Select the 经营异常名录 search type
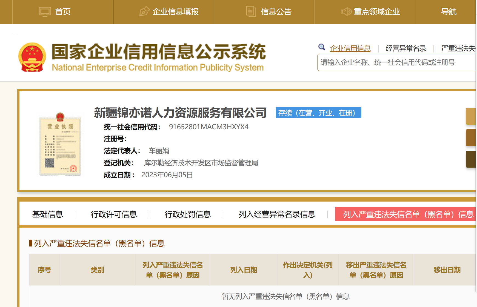 pos(406,48)
